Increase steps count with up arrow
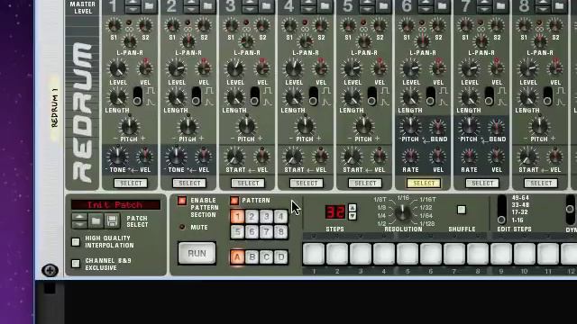Screen dimensions: 577x324 (353, 208)
